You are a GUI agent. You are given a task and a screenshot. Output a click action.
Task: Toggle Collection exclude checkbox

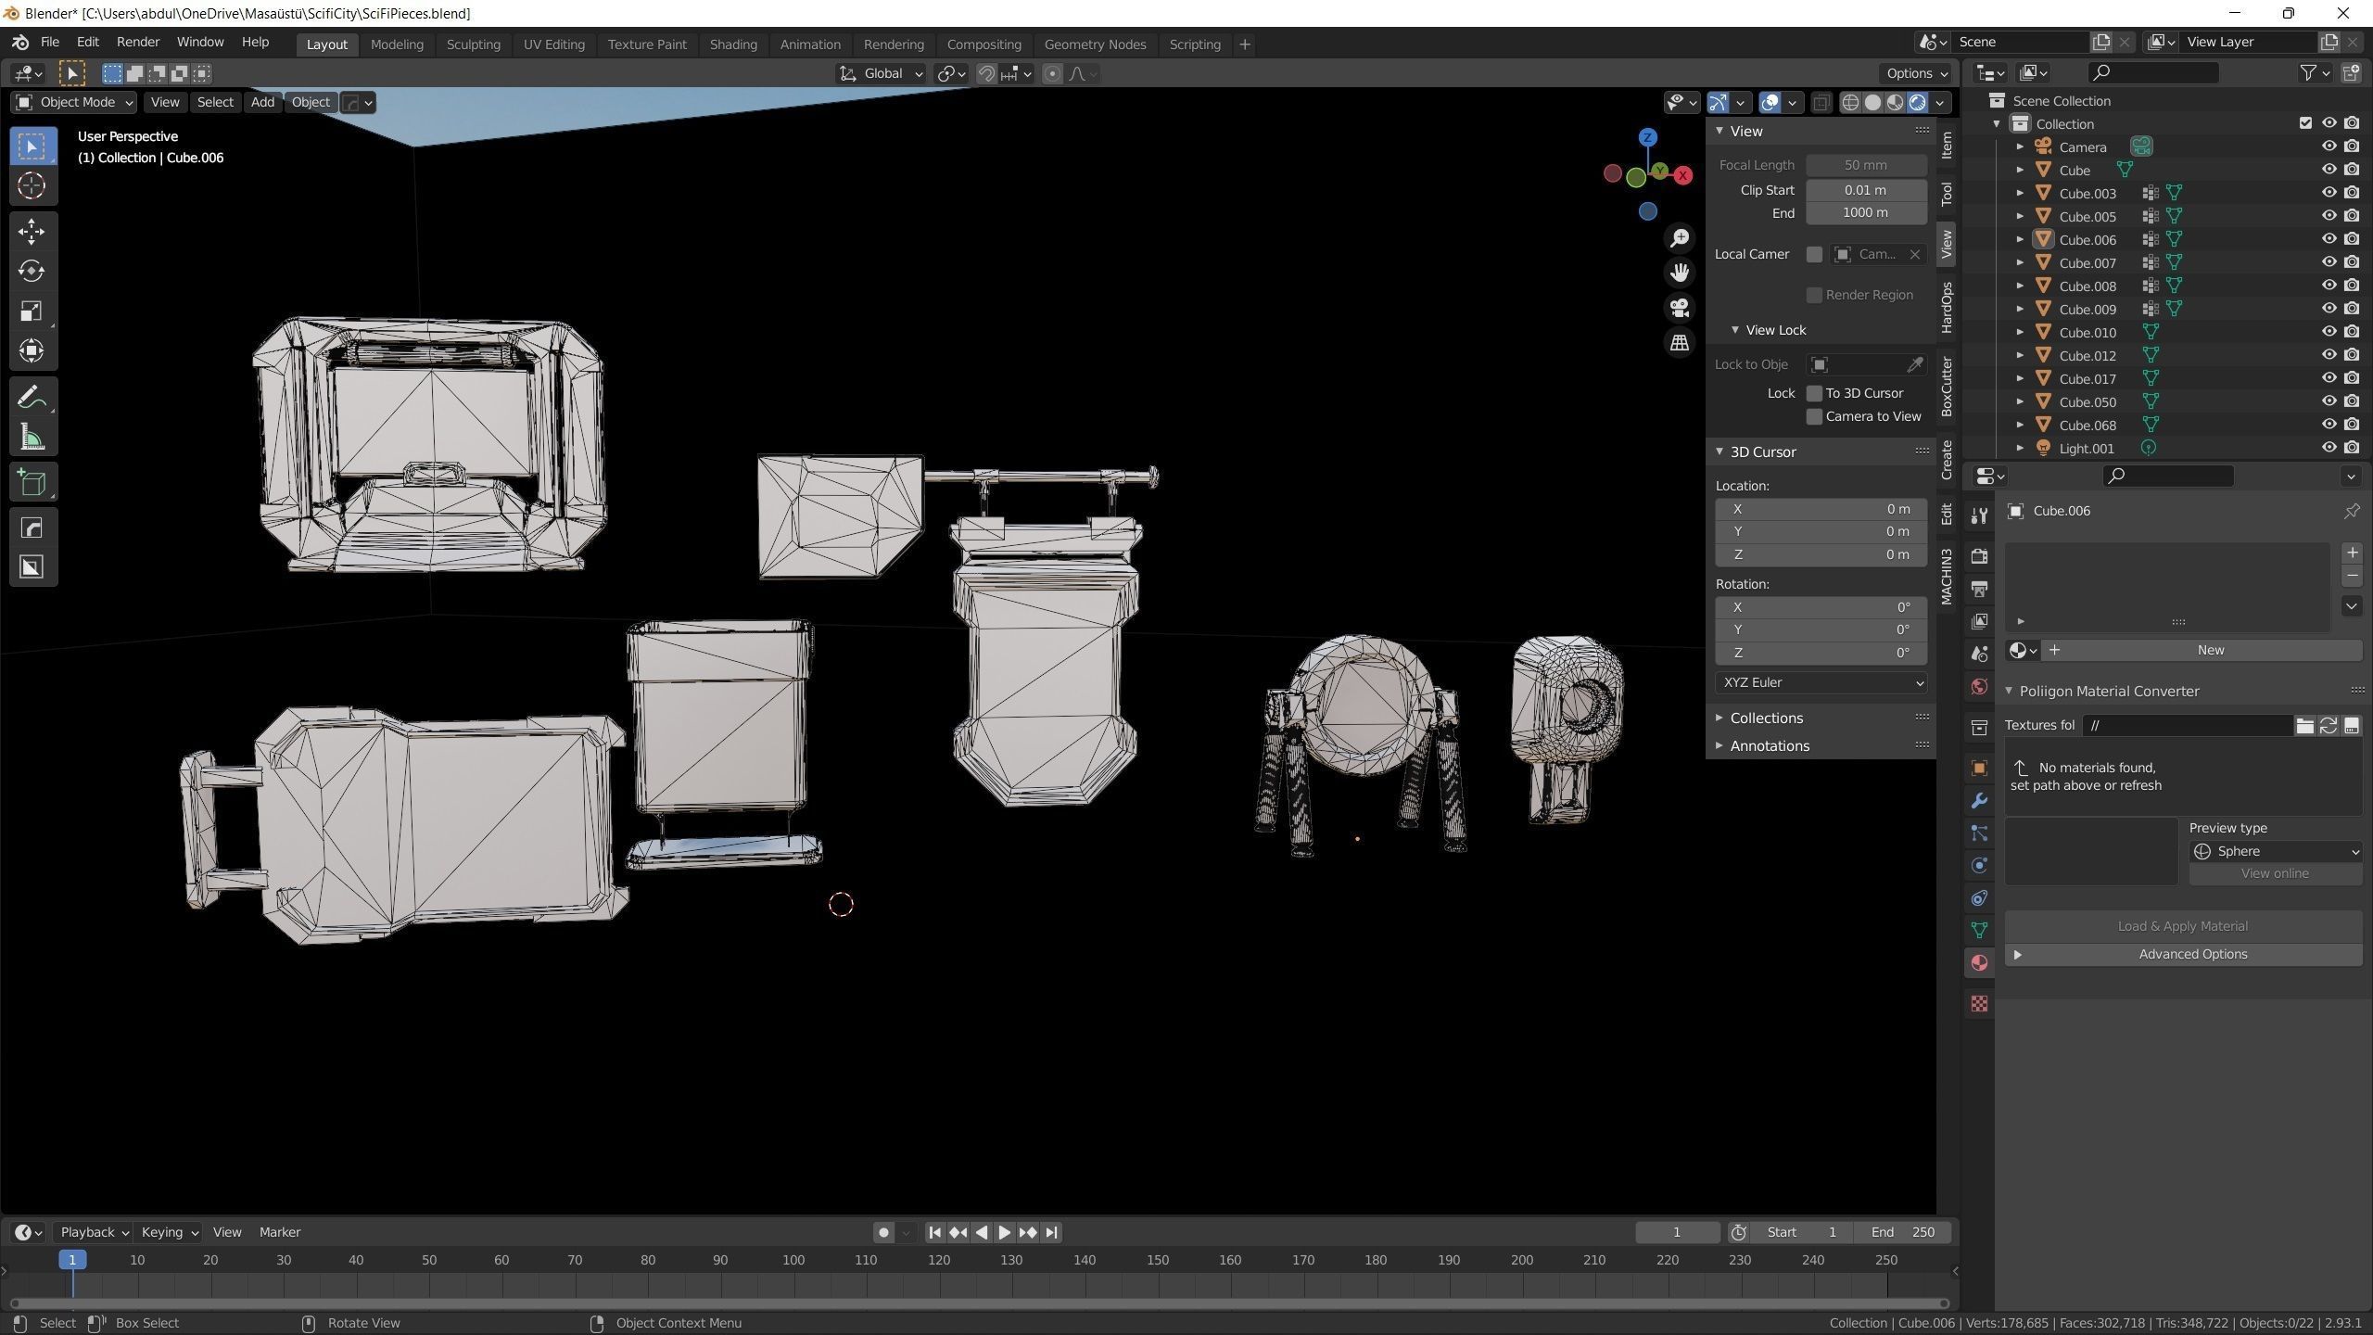pyautogui.click(x=2305, y=123)
